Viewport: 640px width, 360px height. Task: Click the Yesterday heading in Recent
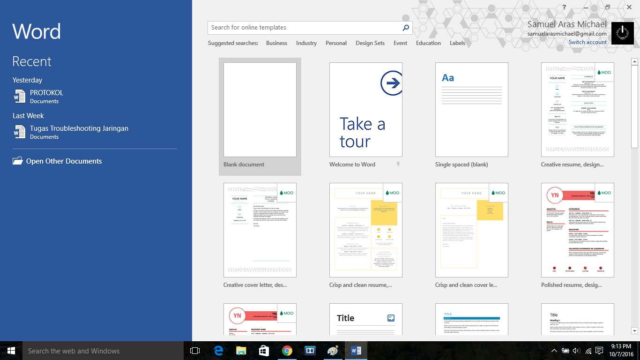pos(27,80)
